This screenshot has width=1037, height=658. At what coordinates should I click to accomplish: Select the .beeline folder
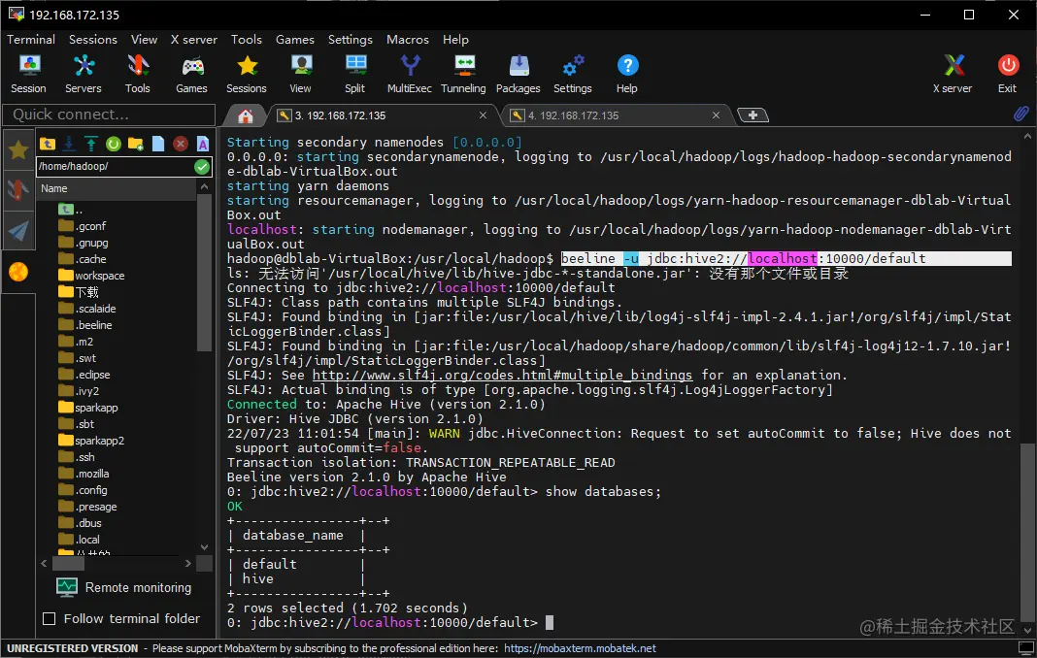coord(85,325)
